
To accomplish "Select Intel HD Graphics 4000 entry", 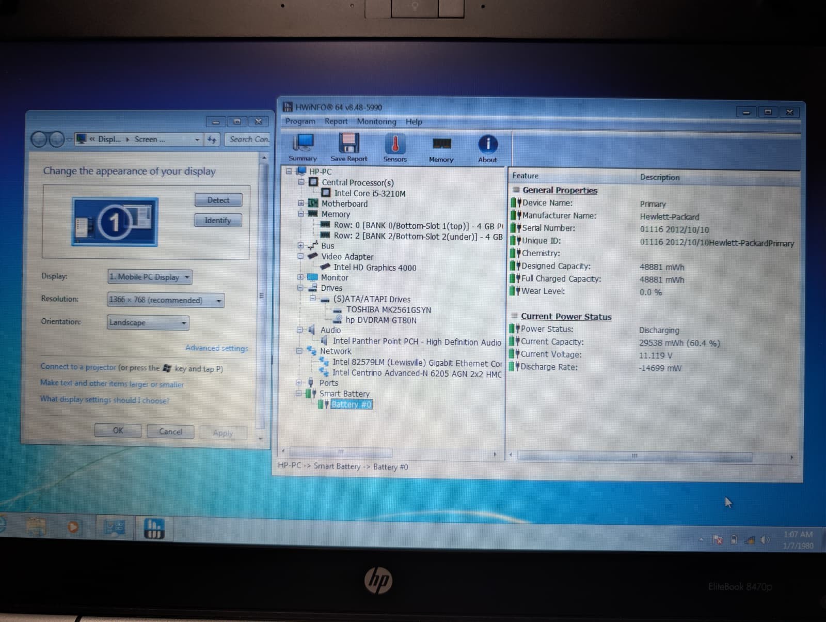I will 375,268.
